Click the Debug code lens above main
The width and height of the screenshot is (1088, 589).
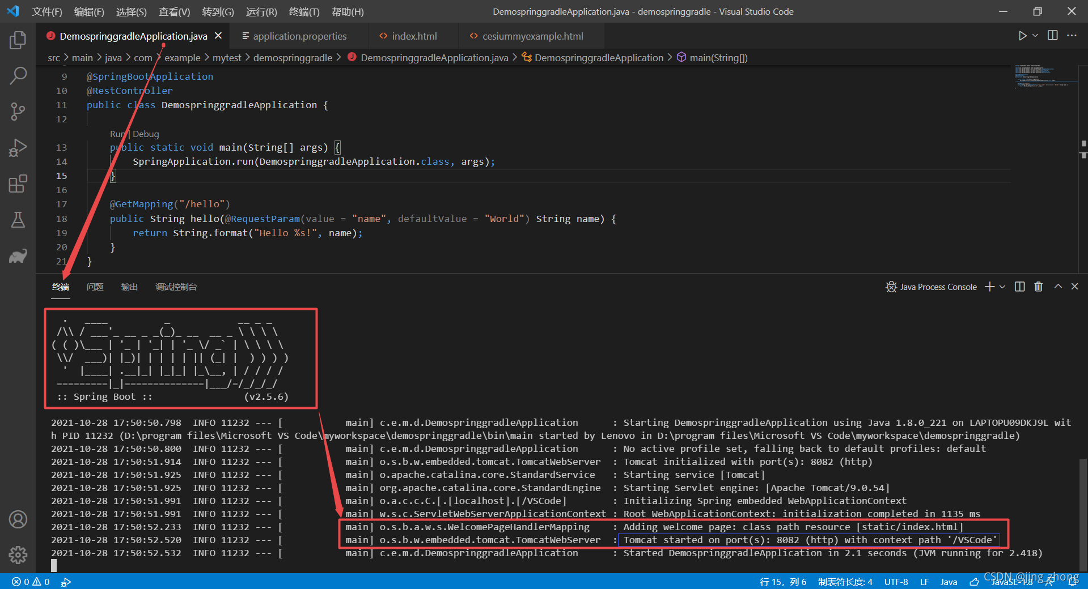point(146,134)
